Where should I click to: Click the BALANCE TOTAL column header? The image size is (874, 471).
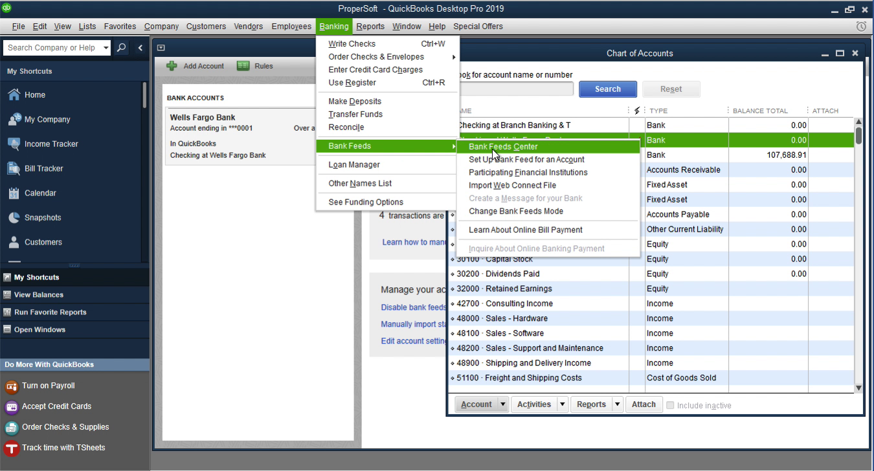pos(760,111)
